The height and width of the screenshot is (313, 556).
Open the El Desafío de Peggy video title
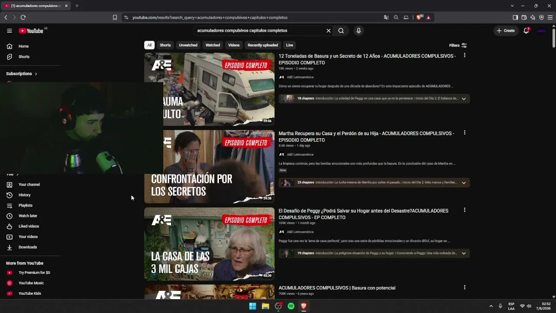[363, 214]
